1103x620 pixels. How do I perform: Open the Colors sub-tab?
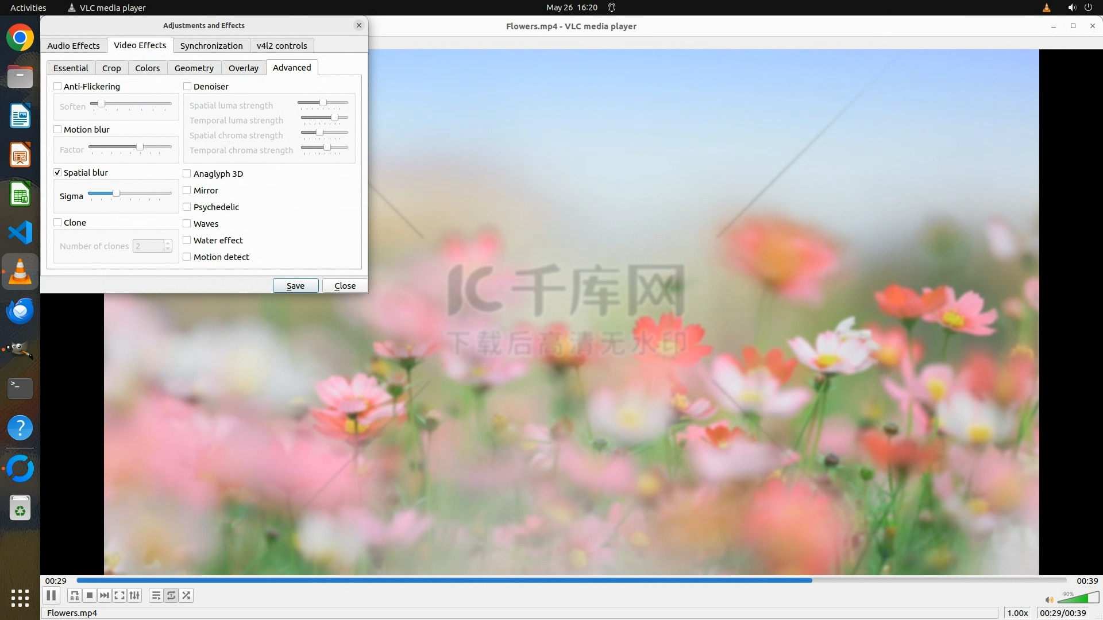[x=147, y=68]
